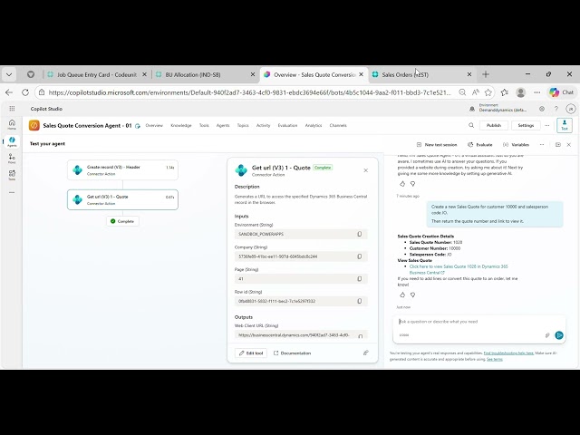Click the pin icon in details card footer

366,353
